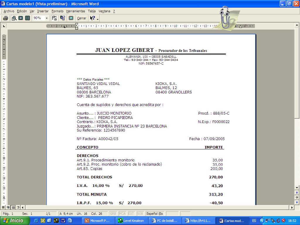Switch to PC de bolsill... taskbar button
Image resolution: width=300 pixels, height=225 pixels.
tap(165, 221)
